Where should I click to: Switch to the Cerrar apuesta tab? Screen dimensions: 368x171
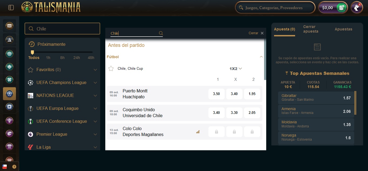point(310,28)
